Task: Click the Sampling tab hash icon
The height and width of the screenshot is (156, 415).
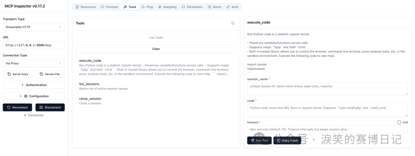Action: 159,7
